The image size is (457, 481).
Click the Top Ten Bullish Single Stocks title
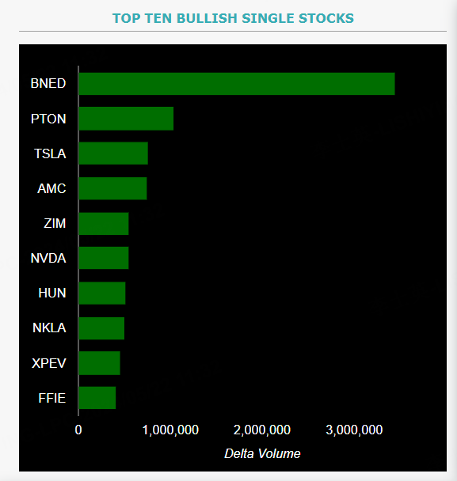tap(233, 18)
